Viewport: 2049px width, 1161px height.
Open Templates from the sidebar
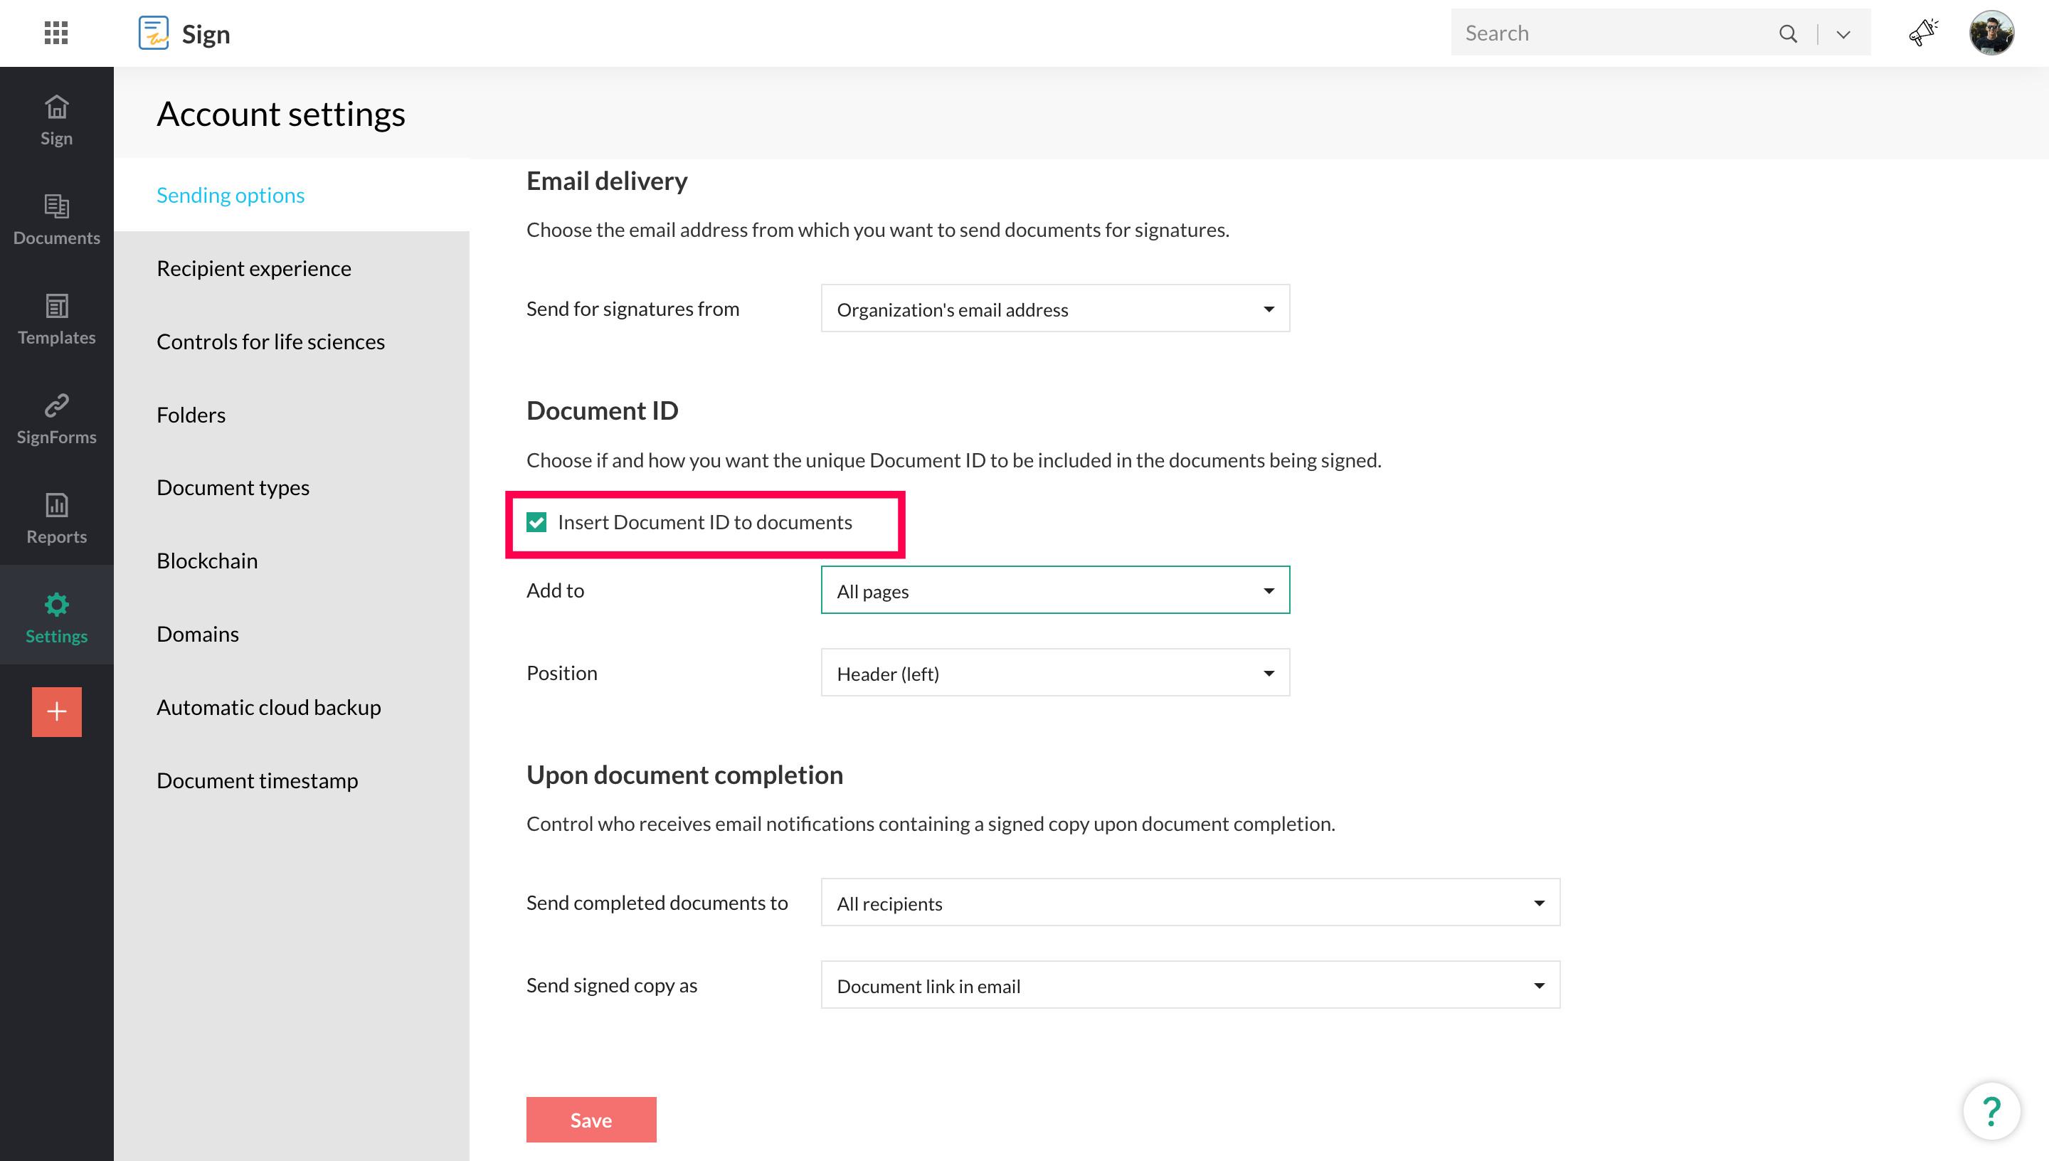point(55,319)
